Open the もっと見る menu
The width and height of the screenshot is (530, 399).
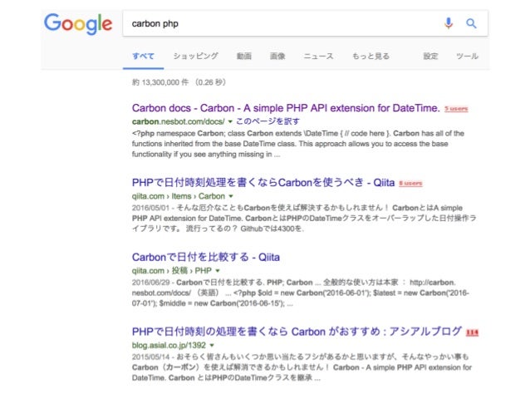371,57
